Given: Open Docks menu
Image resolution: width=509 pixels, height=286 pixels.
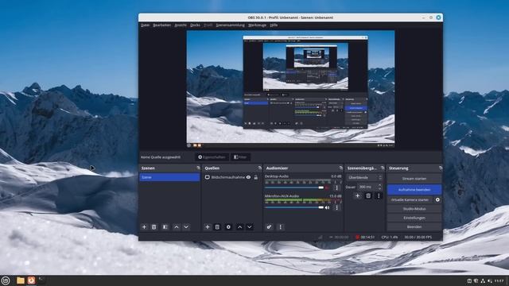Looking at the screenshot, I should point(195,25).
